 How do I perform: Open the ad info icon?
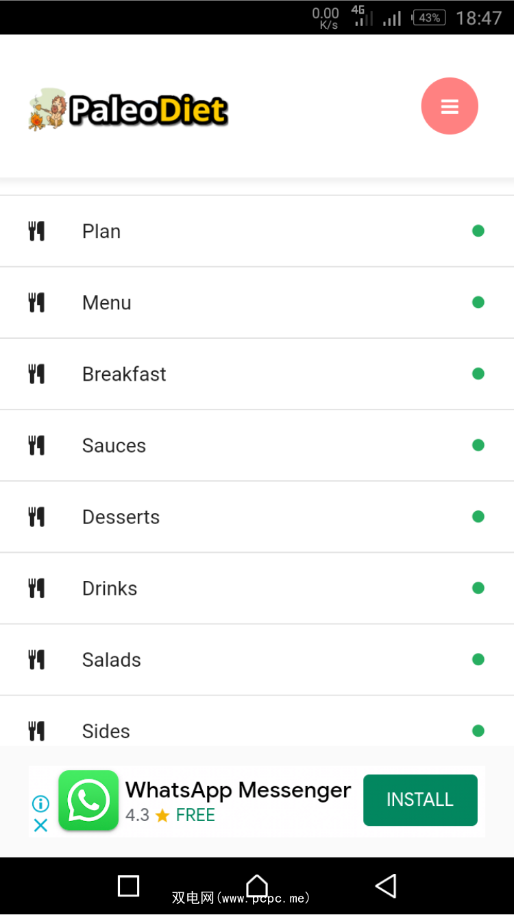pos(40,803)
